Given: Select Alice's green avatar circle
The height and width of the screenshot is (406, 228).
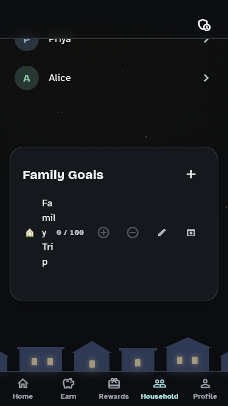Looking at the screenshot, I should (x=27, y=78).
